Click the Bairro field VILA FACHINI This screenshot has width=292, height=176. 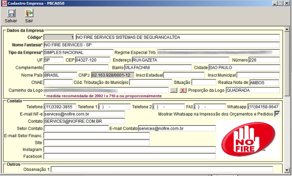tap(158, 67)
